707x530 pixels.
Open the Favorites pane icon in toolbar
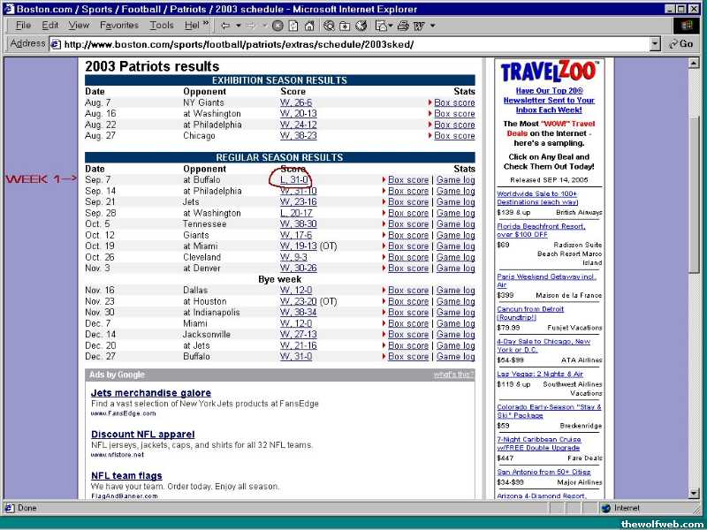point(345,26)
